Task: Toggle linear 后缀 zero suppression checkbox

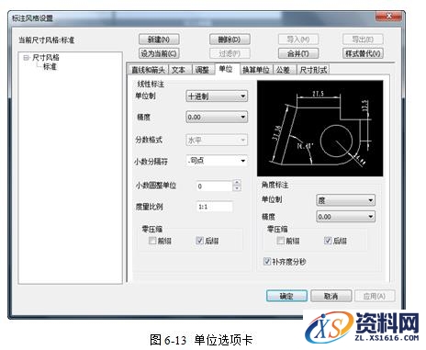Action: tap(199, 241)
